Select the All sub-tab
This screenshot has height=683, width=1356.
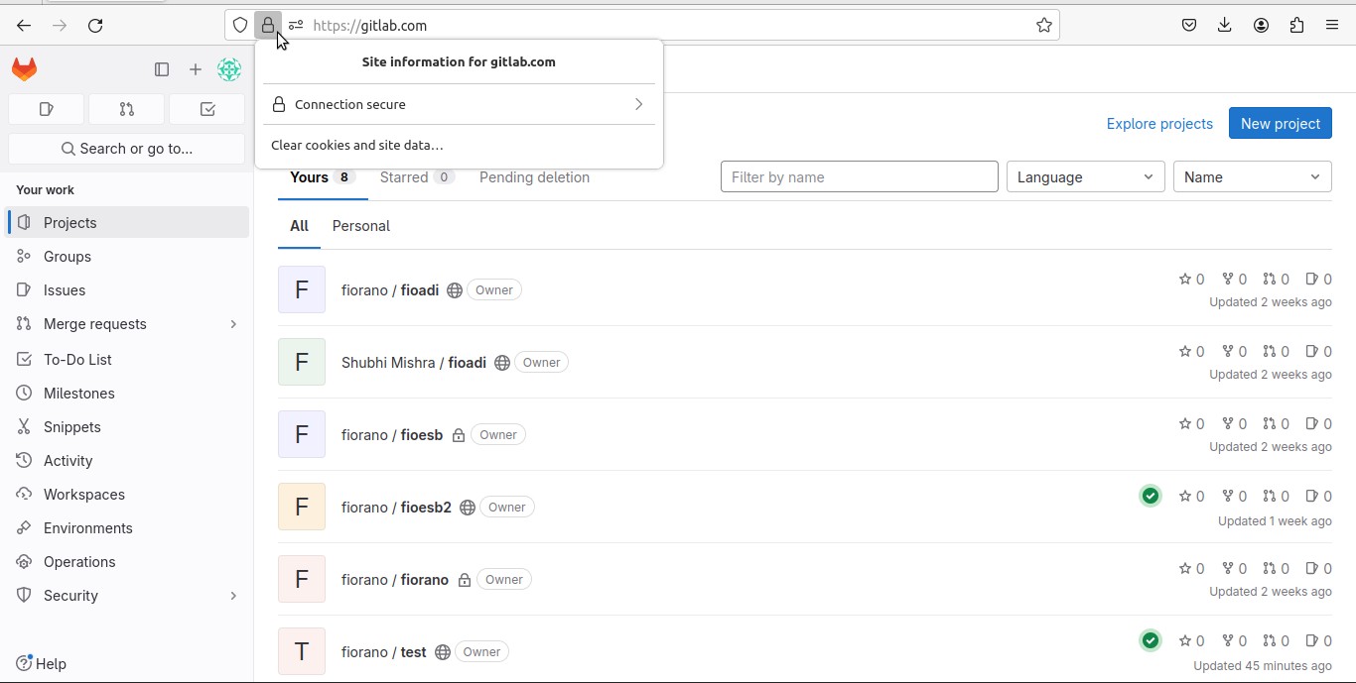tap(299, 226)
